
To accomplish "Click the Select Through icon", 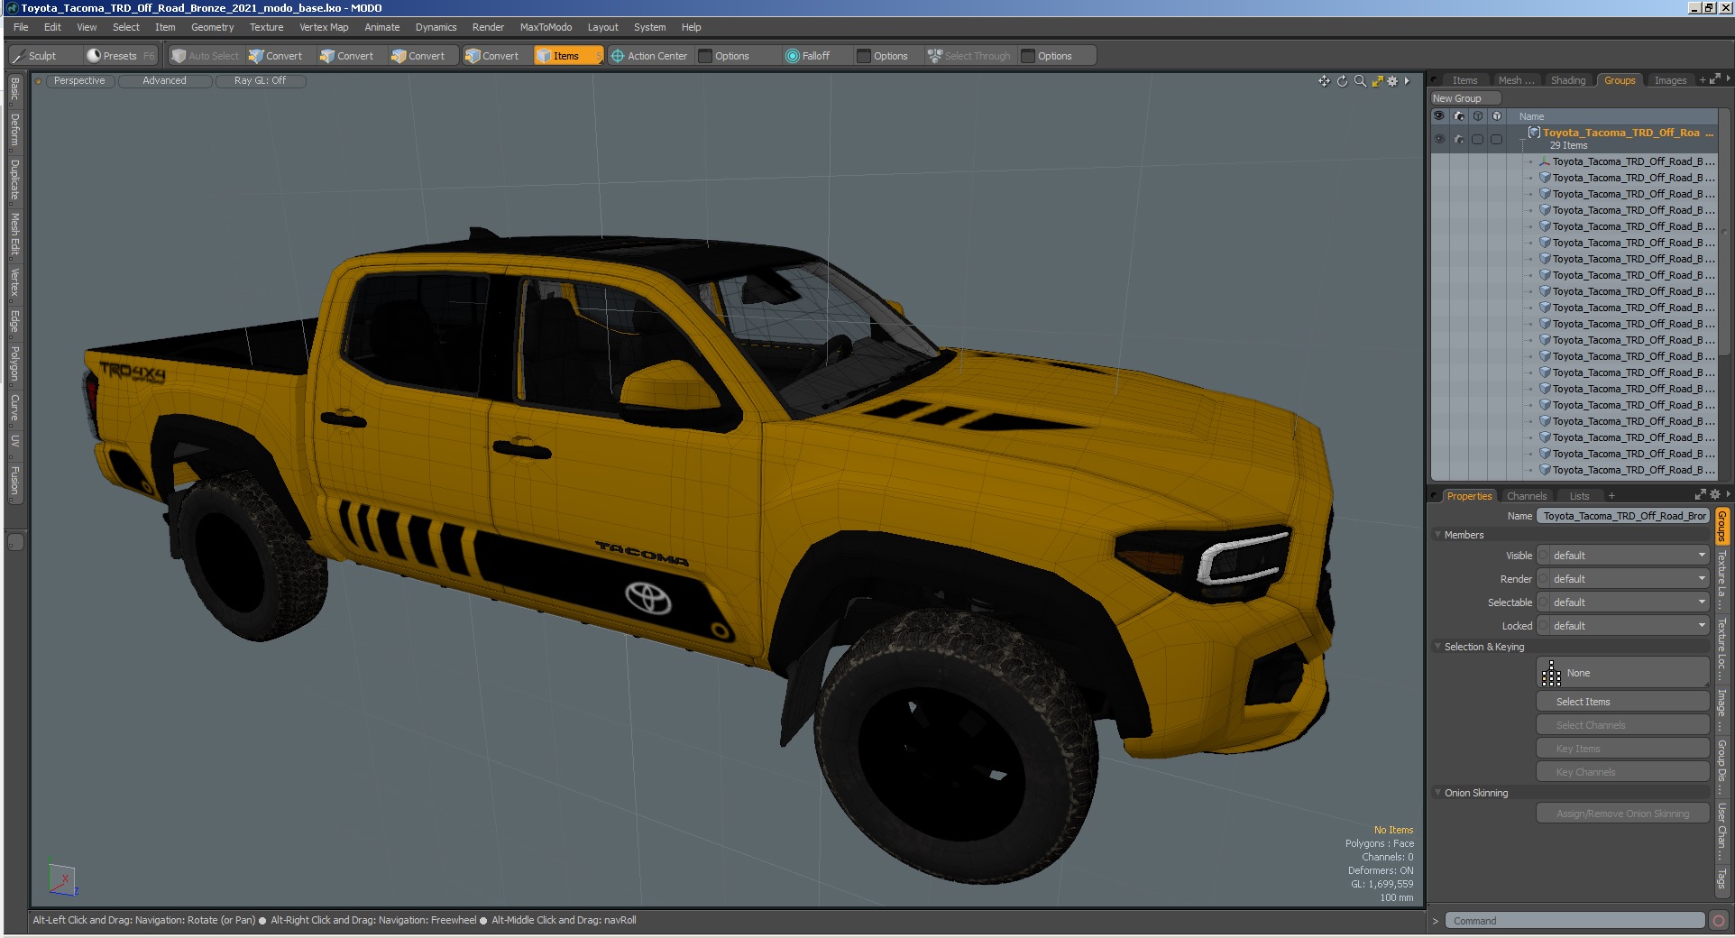I will tap(935, 56).
